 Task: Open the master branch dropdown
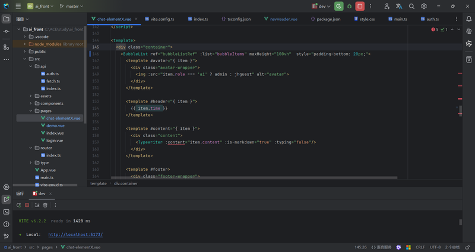coord(71,6)
